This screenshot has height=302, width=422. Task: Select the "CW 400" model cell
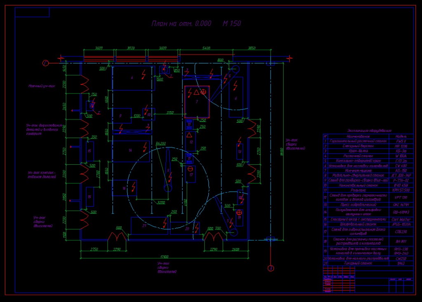coord(401,166)
